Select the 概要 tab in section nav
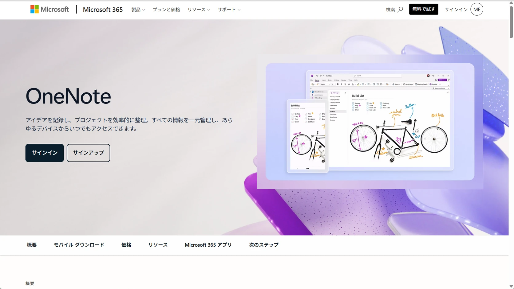 (32, 245)
